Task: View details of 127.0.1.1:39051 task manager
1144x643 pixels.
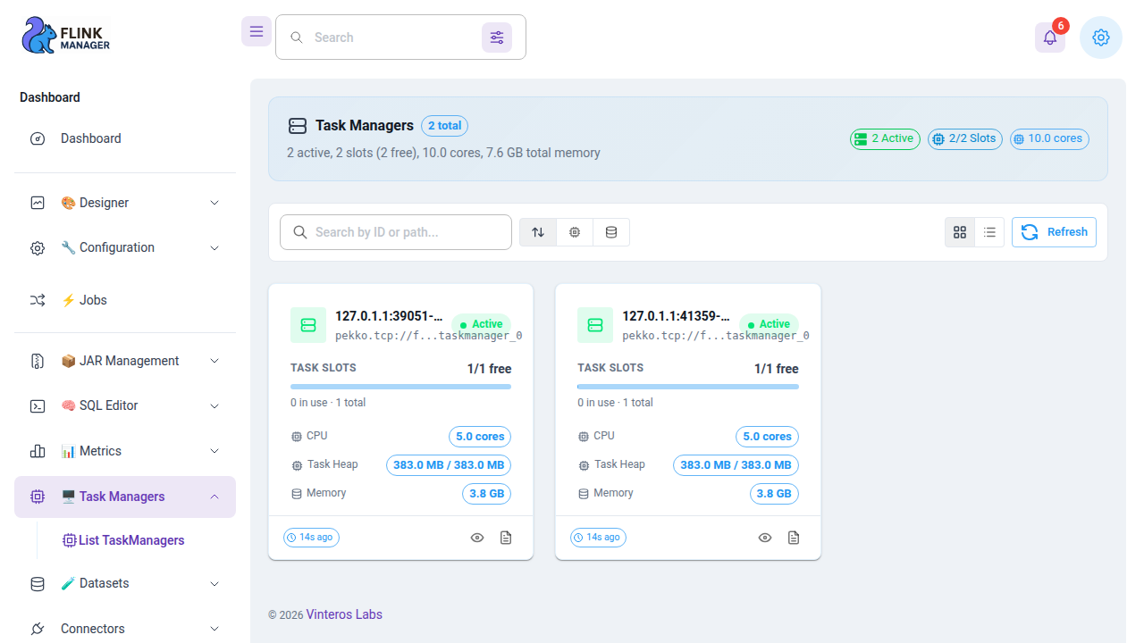Action: (477, 538)
